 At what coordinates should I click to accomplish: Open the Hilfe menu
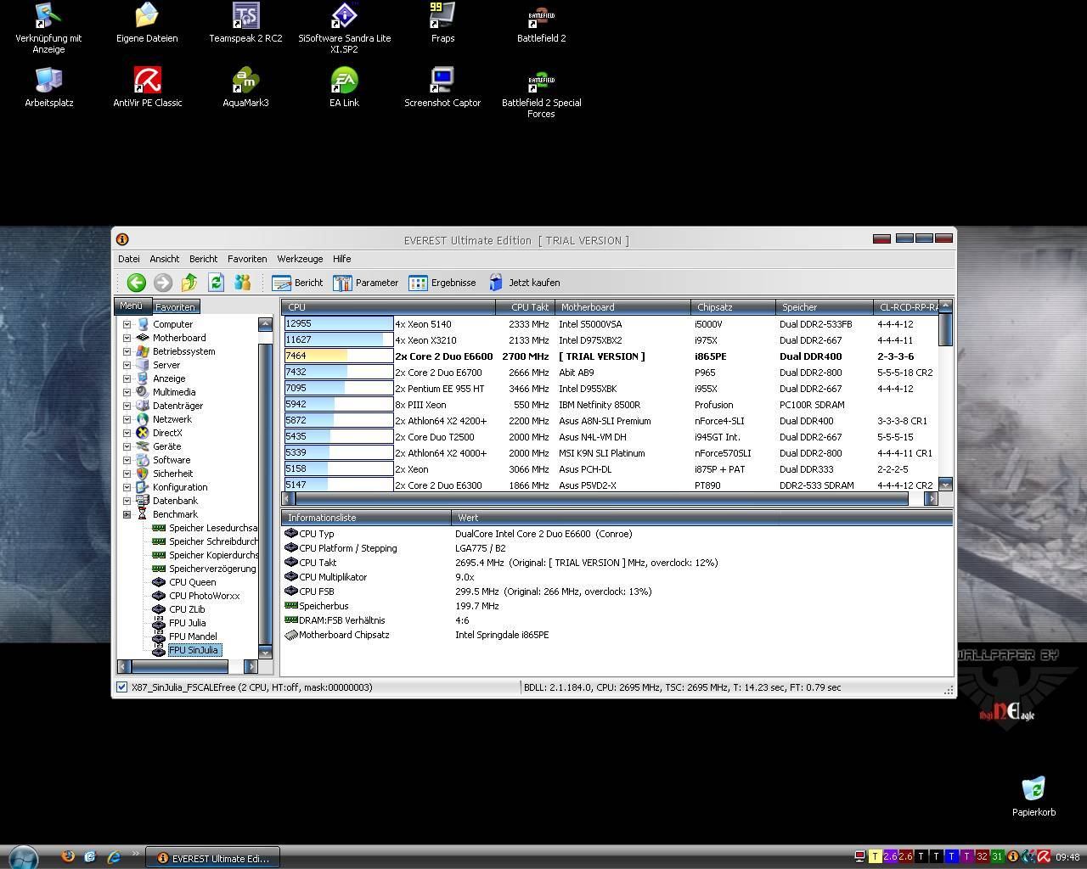point(342,259)
